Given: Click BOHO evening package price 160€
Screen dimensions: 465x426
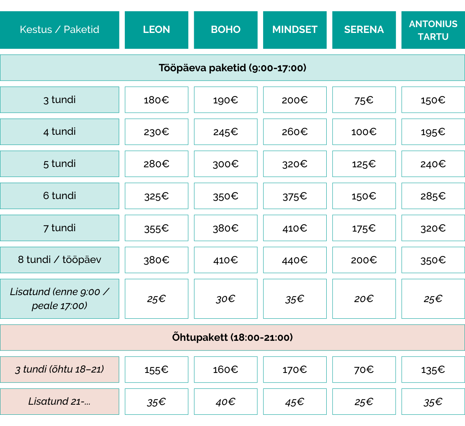Looking at the screenshot, I should [x=226, y=369].
